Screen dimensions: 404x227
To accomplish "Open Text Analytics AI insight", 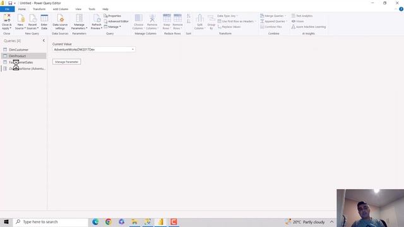I will click(x=302, y=16).
